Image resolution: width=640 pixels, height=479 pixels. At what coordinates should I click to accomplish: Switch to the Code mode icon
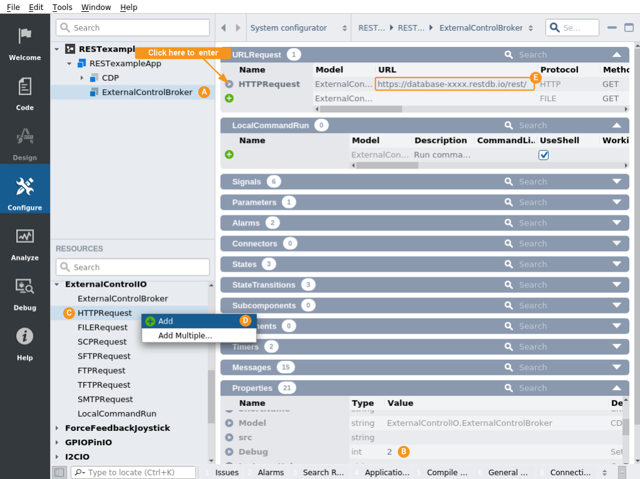(25, 87)
